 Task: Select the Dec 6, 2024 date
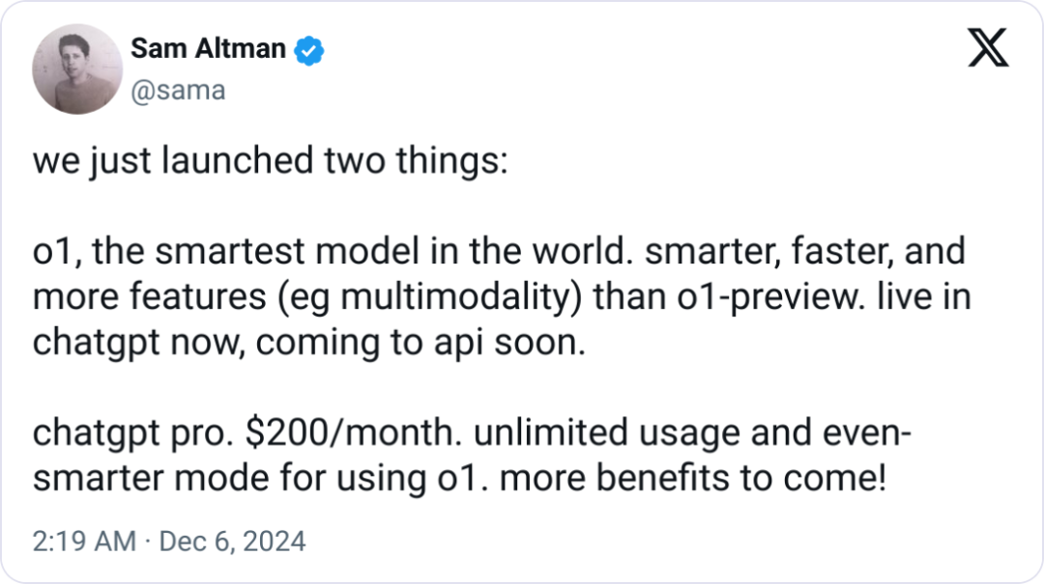pyautogui.click(x=232, y=542)
